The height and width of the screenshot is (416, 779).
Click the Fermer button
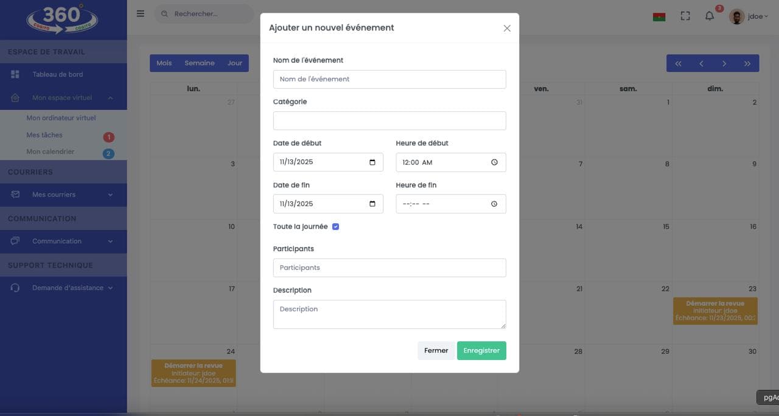pos(436,351)
